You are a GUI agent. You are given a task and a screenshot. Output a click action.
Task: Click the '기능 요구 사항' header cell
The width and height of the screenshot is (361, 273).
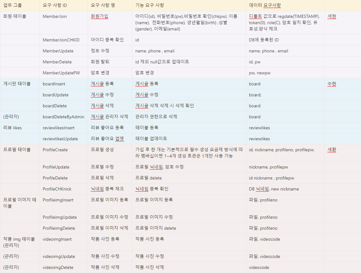[x=189, y=5]
